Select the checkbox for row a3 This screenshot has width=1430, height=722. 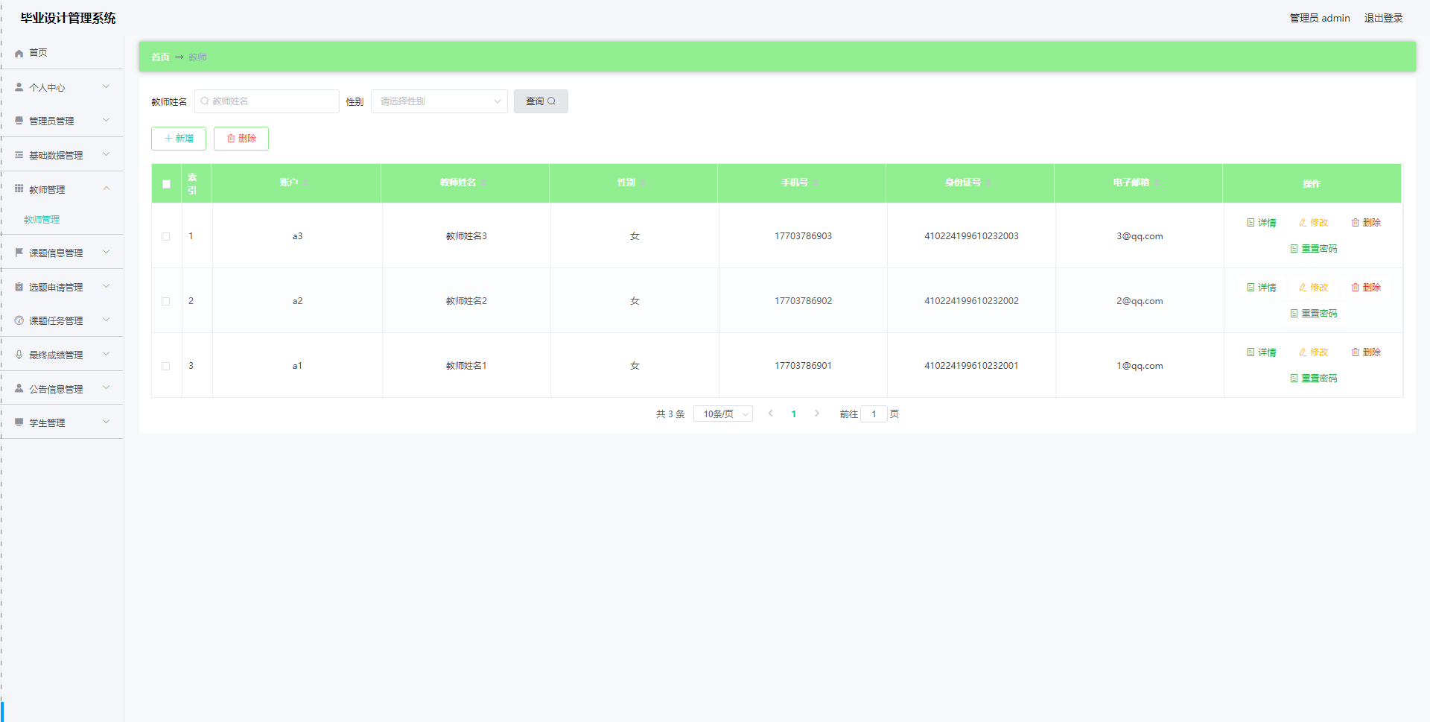166,236
